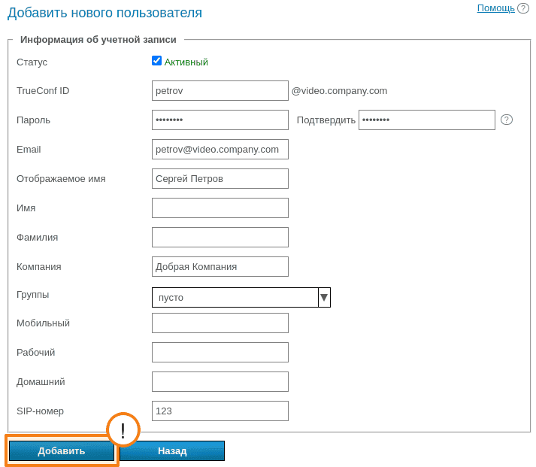Viewport: 536px width, 467px height.
Task: Click the Статус label
Action: coord(32,62)
